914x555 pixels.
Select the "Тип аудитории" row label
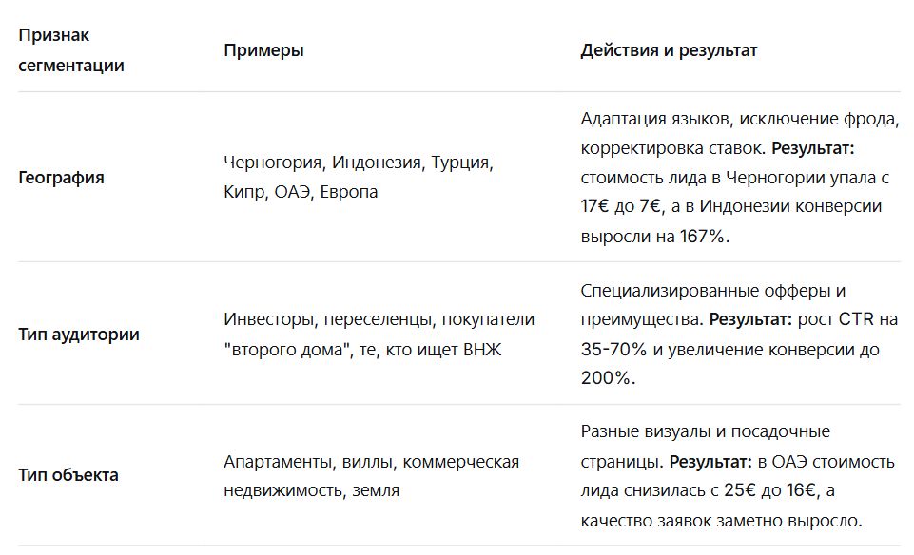[x=79, y=335]
